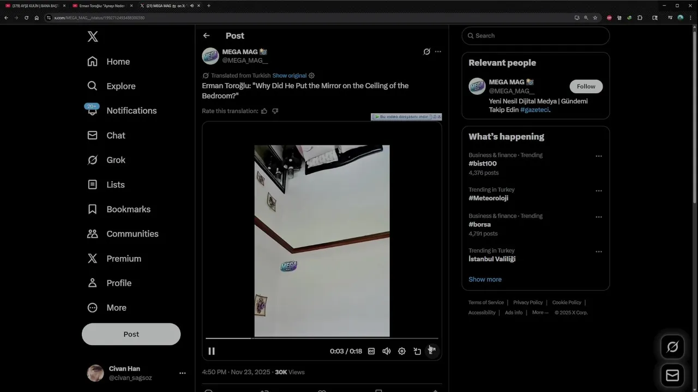This screenshot has height=392, width=698.
Task: Enter fullscreen video mode
Action: [x=431, y=351]
